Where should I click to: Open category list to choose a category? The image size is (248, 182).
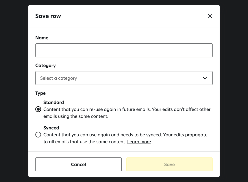[124, 78]
